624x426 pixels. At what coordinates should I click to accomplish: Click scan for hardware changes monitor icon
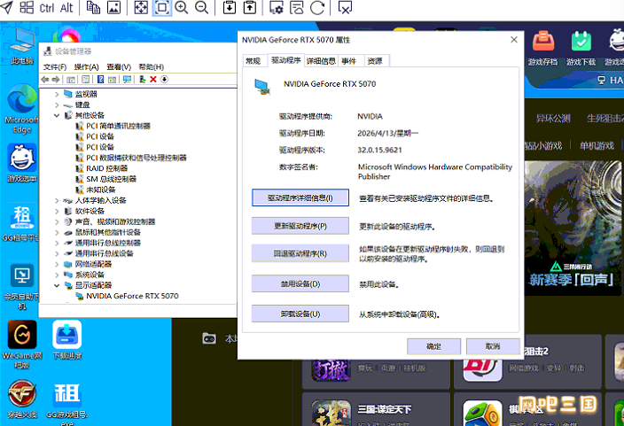point(127,80)
